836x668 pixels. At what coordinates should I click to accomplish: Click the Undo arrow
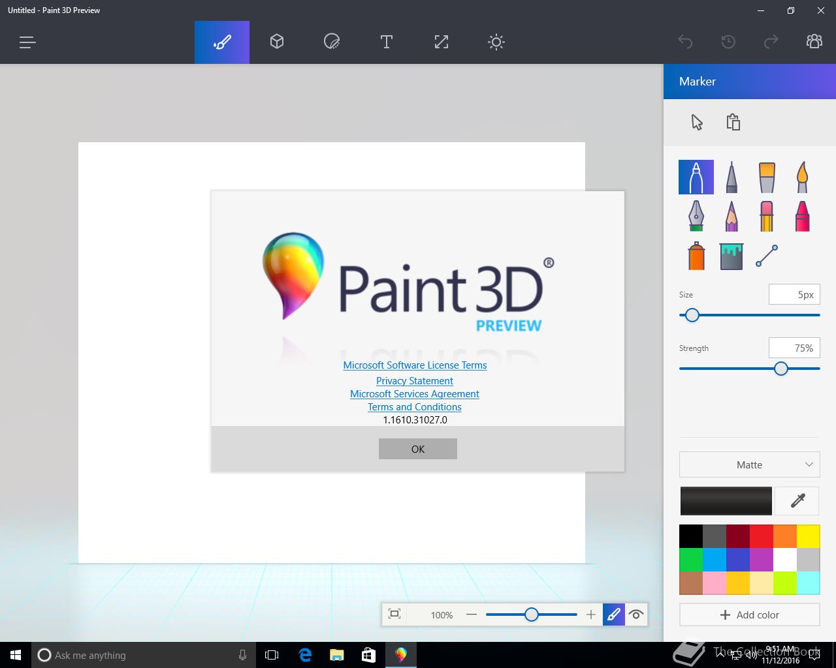[x=685, y=42]
